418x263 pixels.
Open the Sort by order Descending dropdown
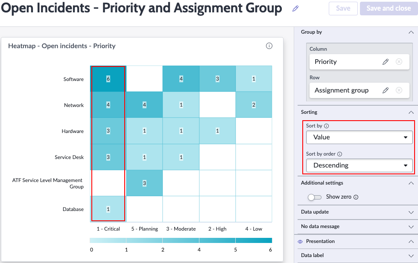pyautogui.click(x=360, y=165)
